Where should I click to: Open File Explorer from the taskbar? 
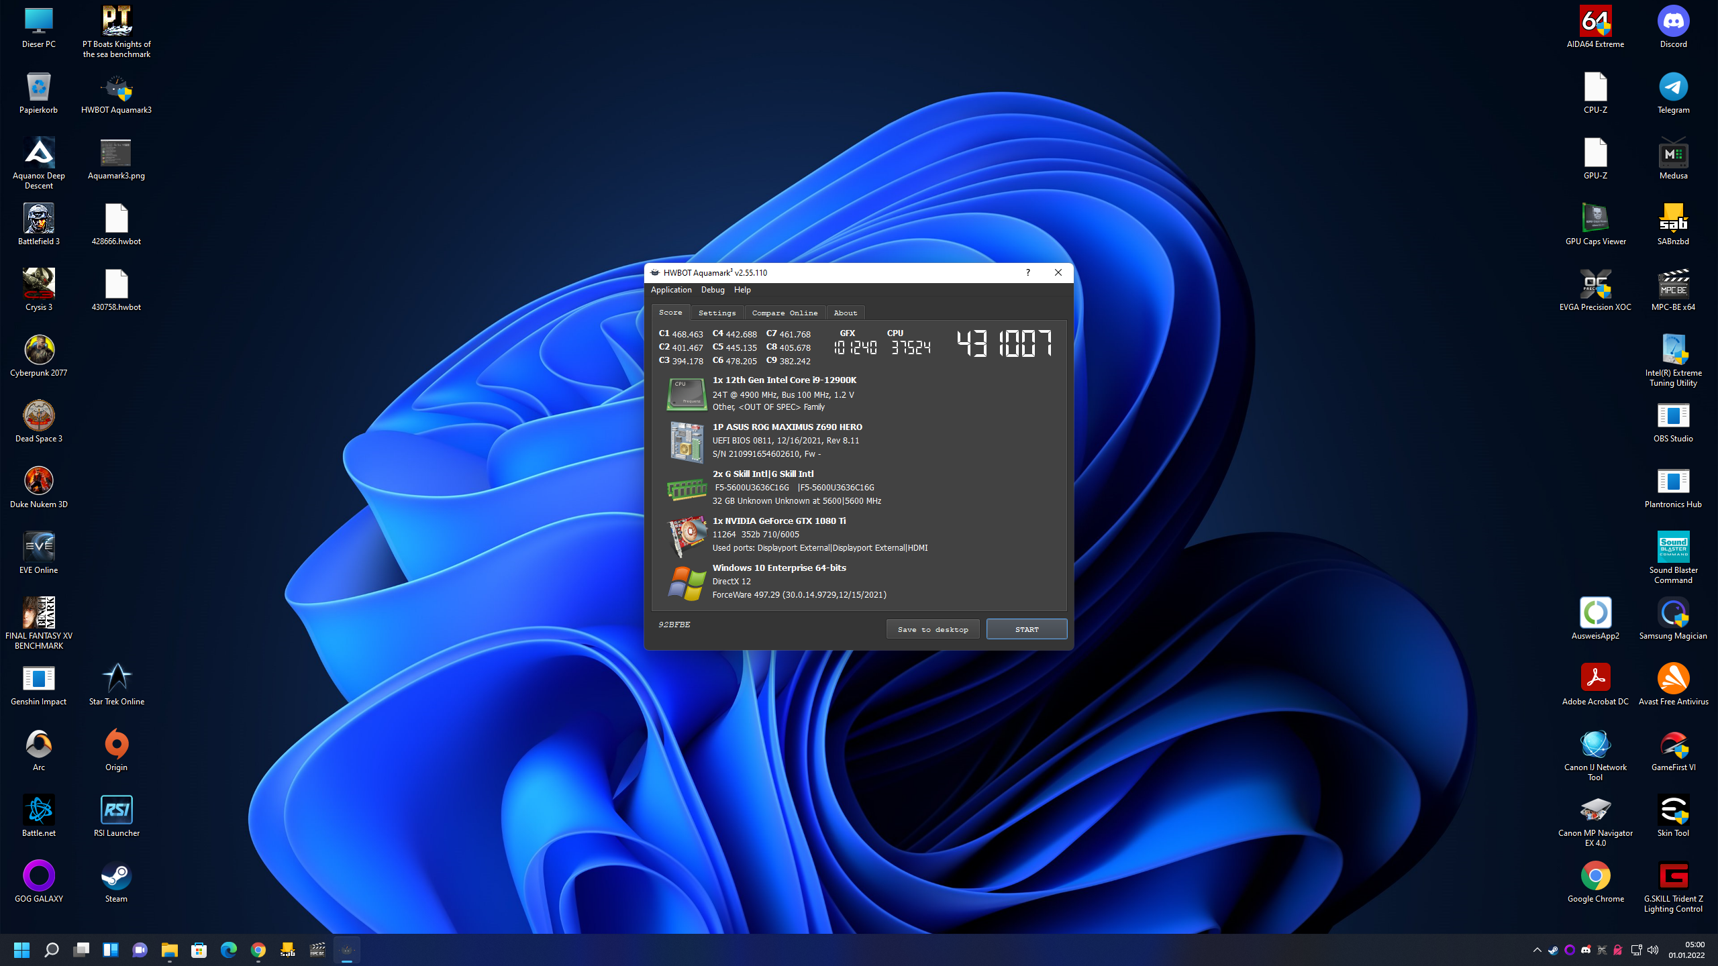click(x=170, y=950)
